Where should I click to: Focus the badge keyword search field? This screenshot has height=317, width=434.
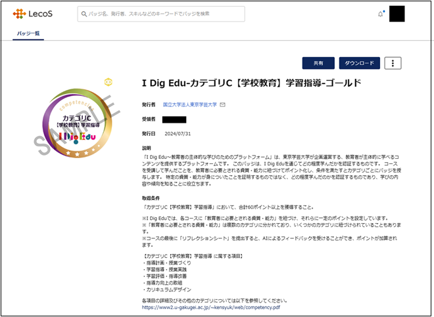tap(161, 14)
